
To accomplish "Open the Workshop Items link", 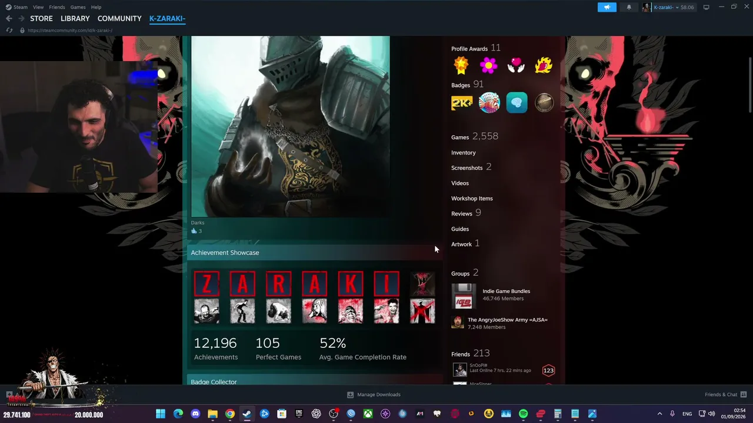I will [472, 199].
